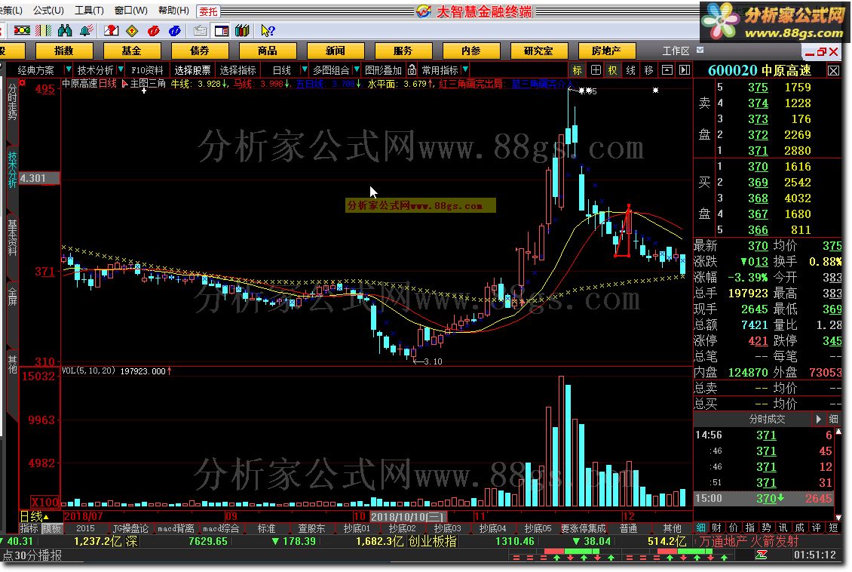This screenshot has height=572, width=852.
Task: Select the 技术分析 side tab
Action: 12,170
